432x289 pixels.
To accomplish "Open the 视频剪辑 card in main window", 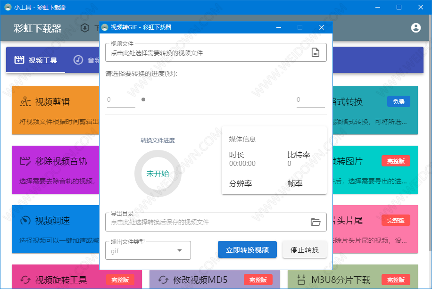I will (x=55, y=110).
